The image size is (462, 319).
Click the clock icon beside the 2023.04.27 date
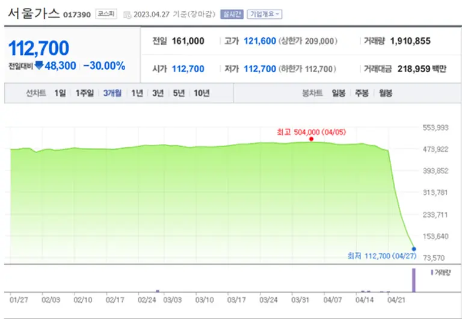pyautogui.click(x=128, y=14)
